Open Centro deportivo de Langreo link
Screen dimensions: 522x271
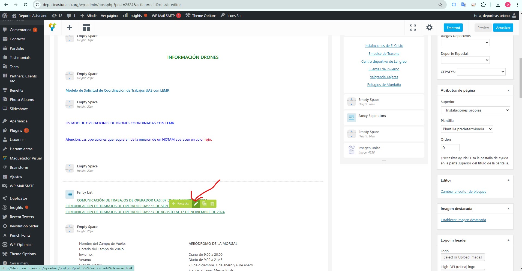coord(384,61)
